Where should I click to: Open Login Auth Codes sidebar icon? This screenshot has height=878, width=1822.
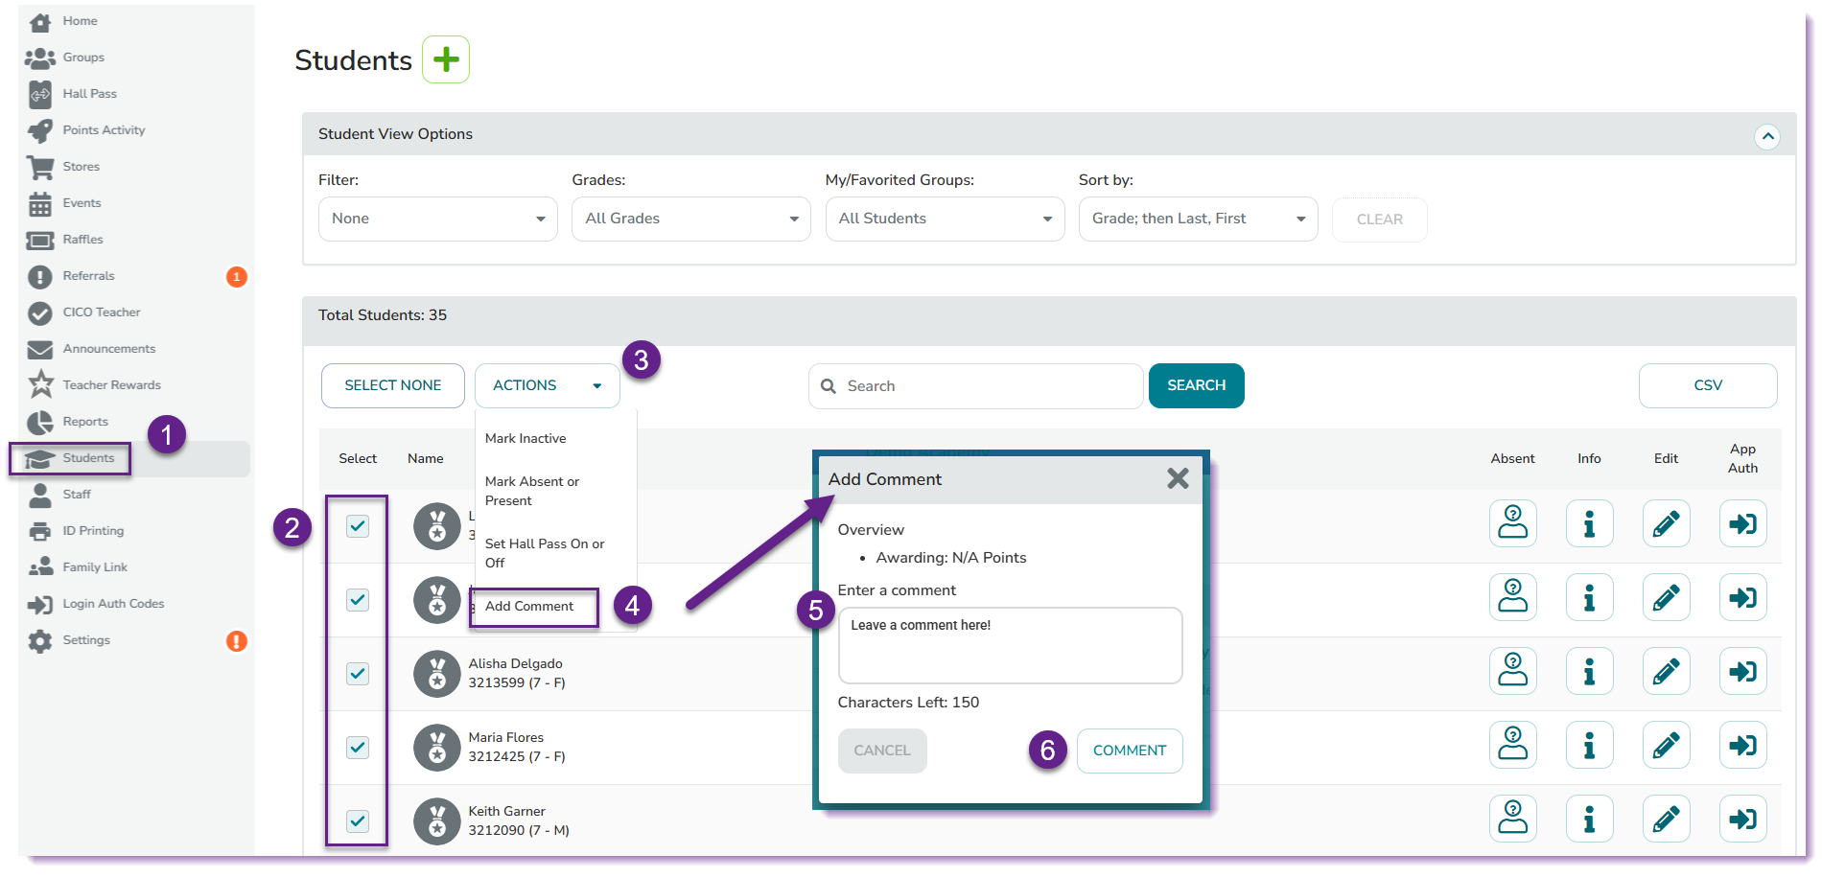click(x=40, y=604)
